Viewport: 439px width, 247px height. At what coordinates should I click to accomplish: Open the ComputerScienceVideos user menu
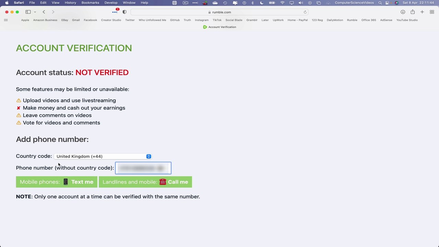pos(354,3)
